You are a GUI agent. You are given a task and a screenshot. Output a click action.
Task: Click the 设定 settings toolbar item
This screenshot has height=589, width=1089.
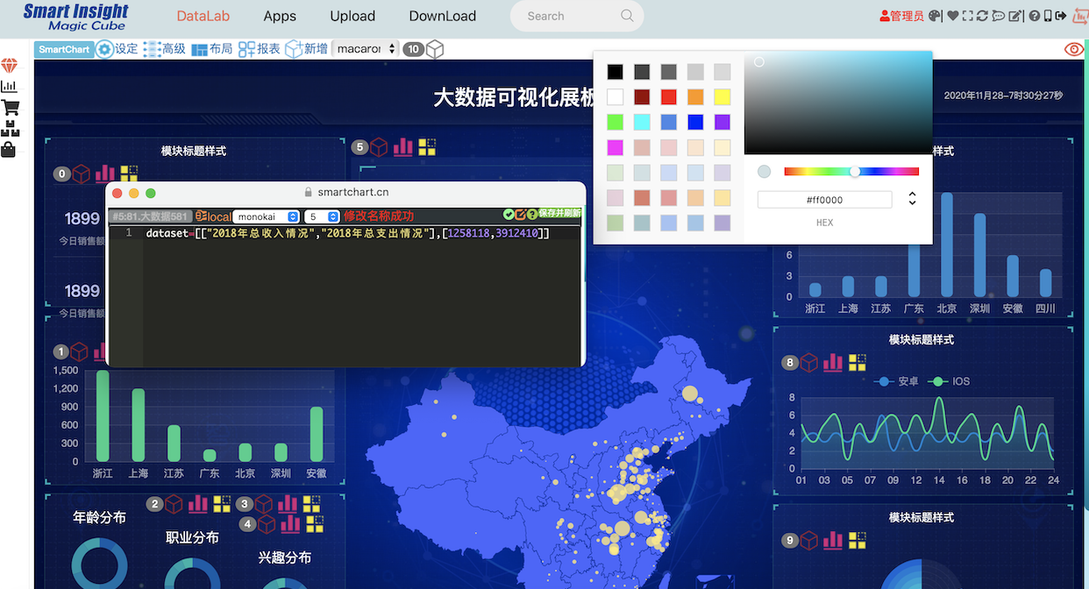point(117,49)
